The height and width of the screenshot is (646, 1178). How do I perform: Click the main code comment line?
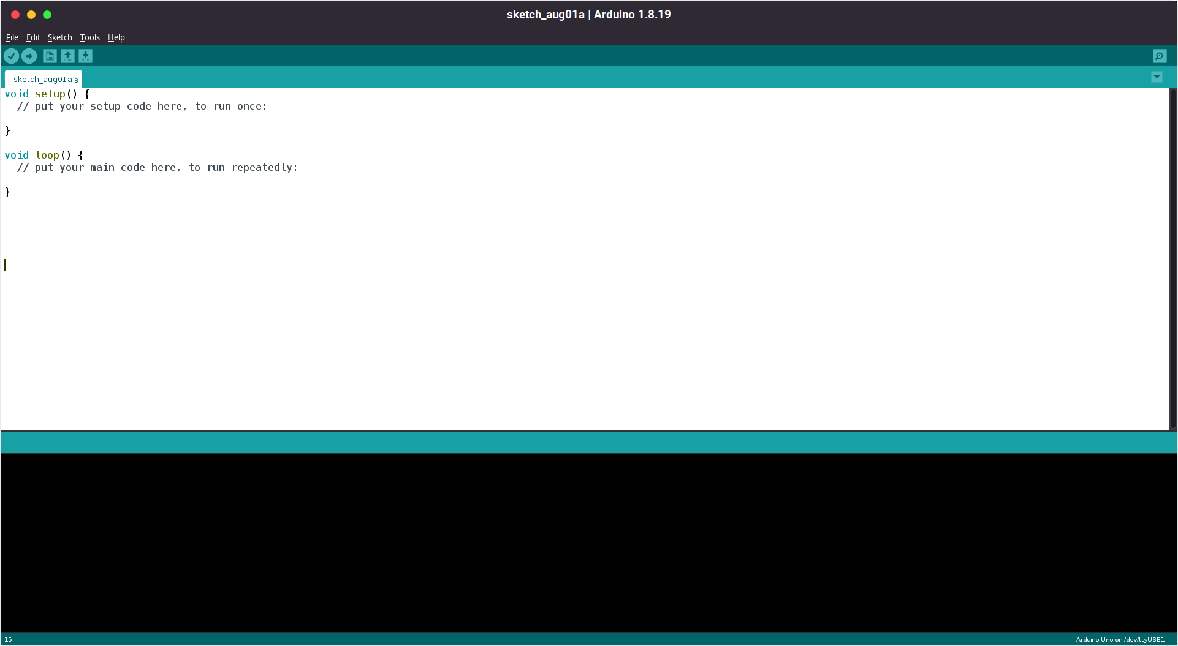coord(158,167)
